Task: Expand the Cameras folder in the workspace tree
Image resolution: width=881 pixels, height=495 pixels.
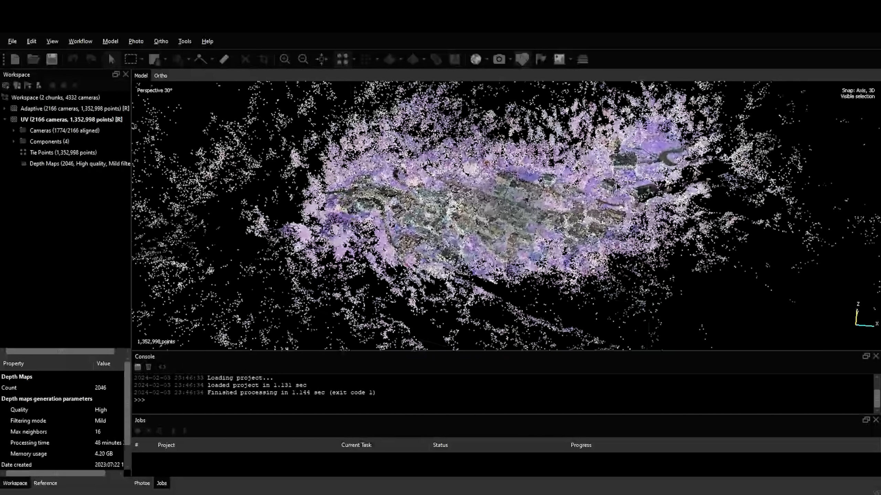Action: [14, 130]
